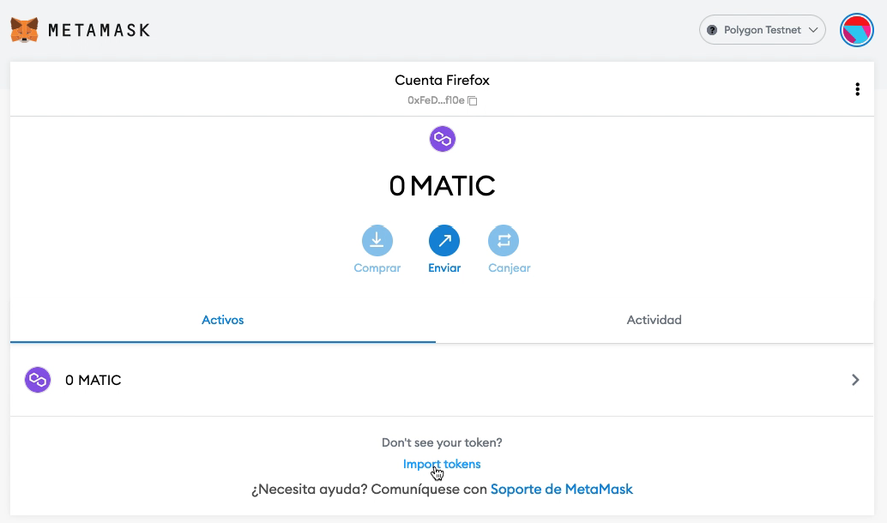The width and height of the screenshot is (887, 523).
Task: Click the MetaMask fox logo
Action: click(x=24, y=30)
